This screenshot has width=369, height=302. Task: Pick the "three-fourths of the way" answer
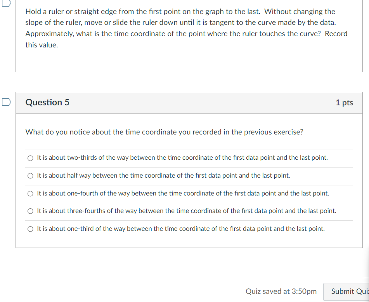click(30, 211)
